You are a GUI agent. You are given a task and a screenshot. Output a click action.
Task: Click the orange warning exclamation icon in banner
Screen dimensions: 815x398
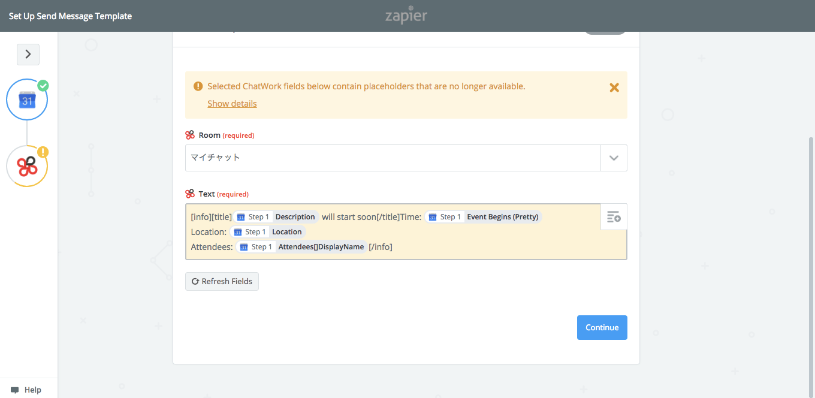(x=198, y=86)
